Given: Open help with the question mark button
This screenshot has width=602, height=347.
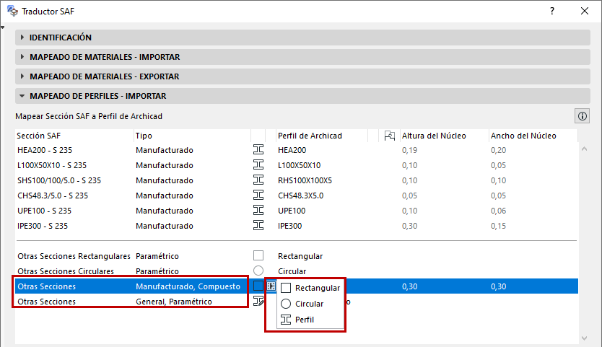Looking at the screenshot, I should click(552, 11).
